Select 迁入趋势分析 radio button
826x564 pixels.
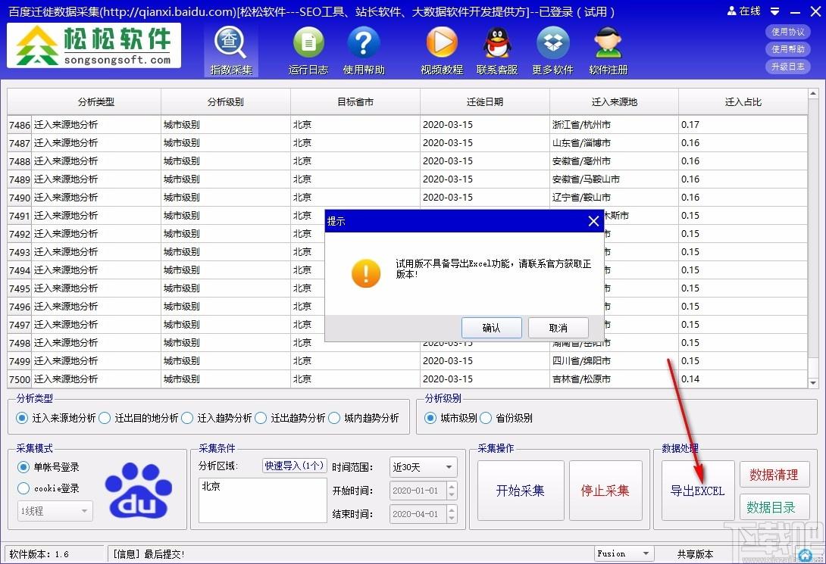pos(217,418)
